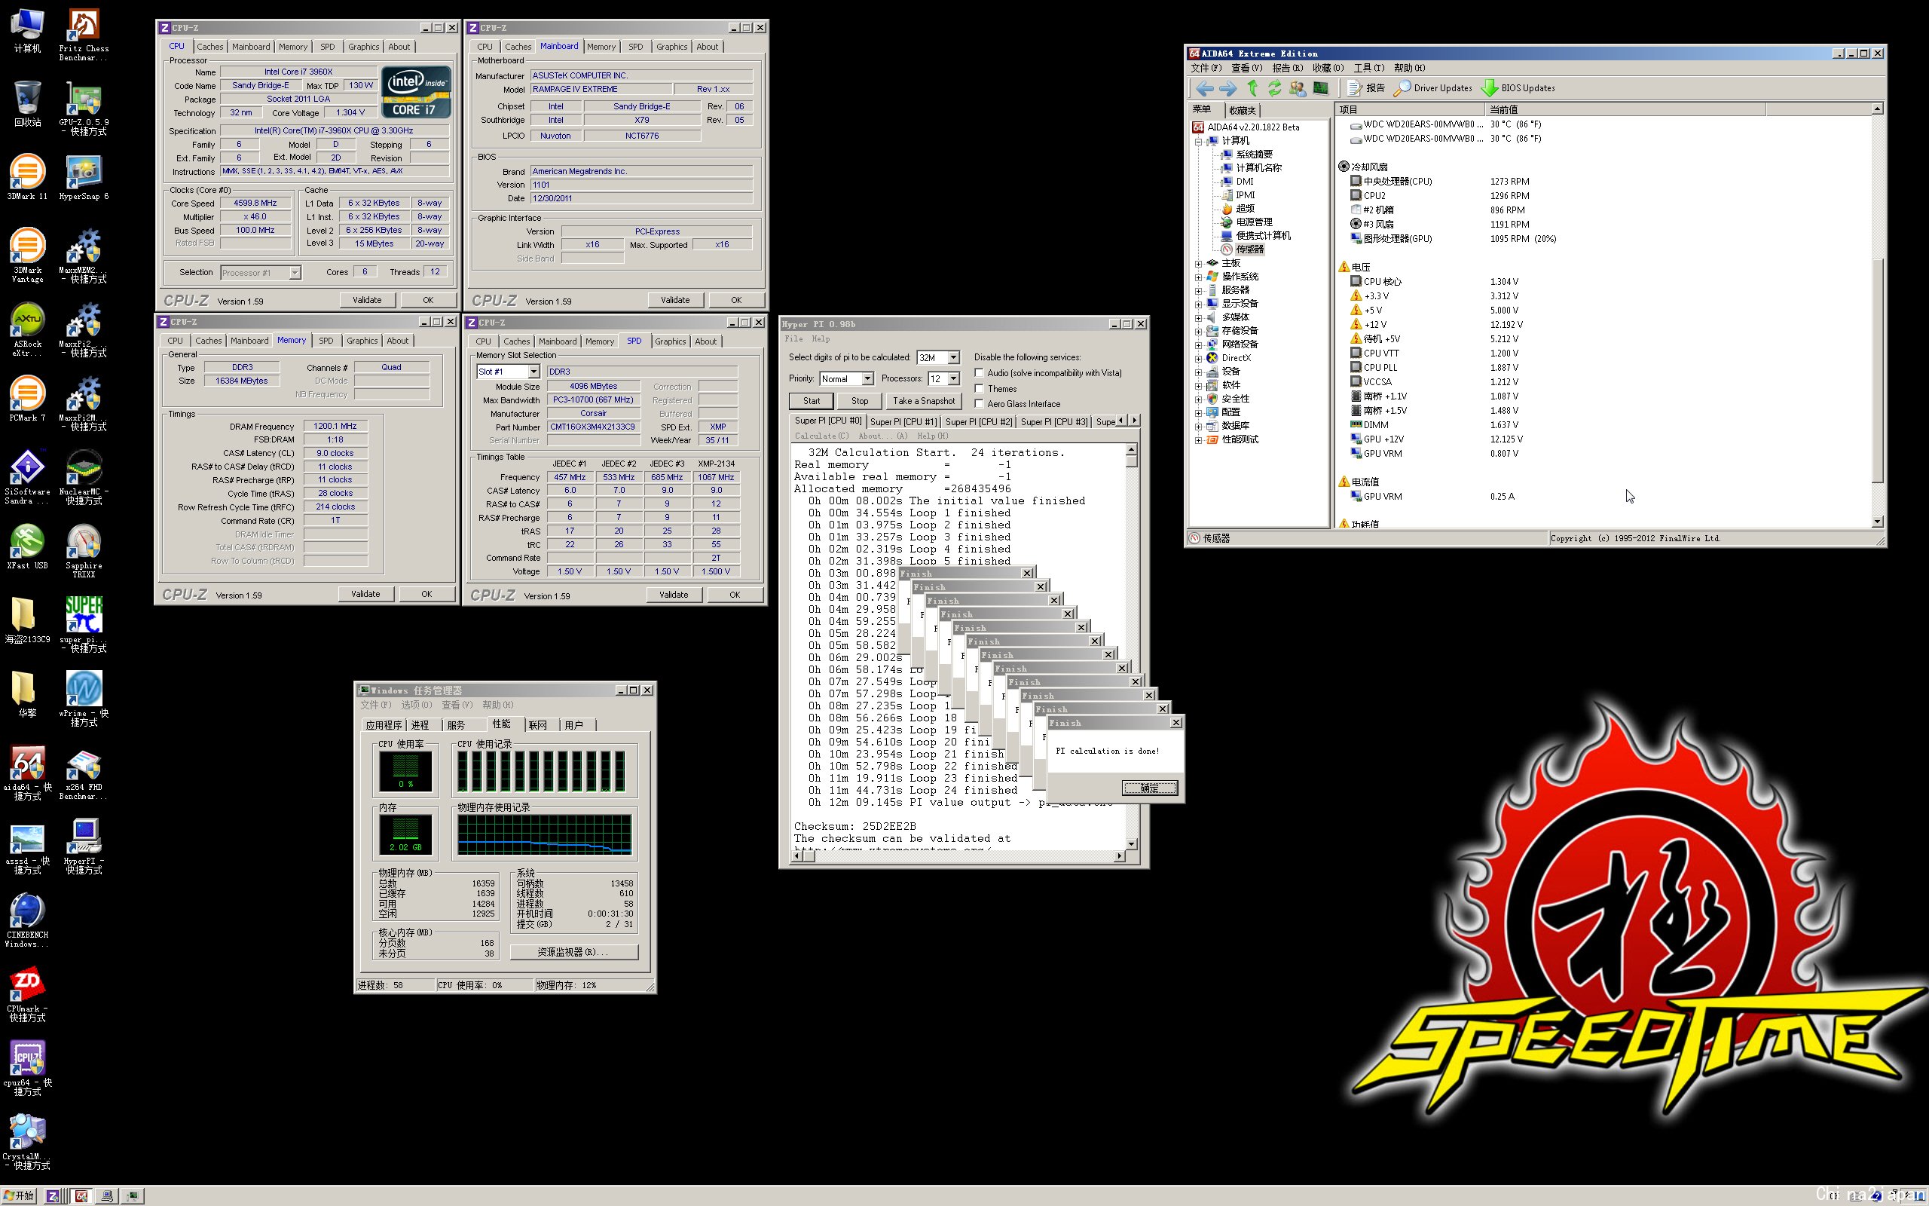
Task: Click the AIDA64 users icon in toolbar
Action: tap(1298, 88)
